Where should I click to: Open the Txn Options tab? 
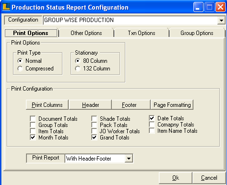(142, 33)
